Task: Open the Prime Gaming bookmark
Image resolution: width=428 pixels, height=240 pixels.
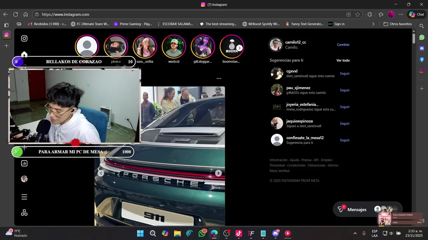Action: pos(133,24)
